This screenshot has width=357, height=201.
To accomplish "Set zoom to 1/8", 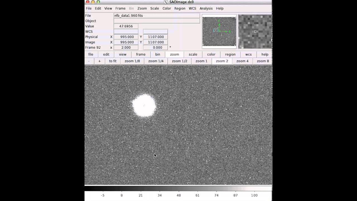I will point(132,61).
